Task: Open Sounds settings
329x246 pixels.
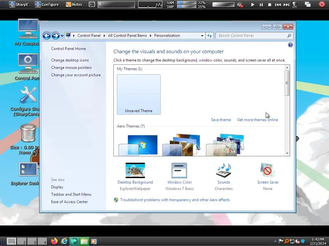Action: [224, 177]
